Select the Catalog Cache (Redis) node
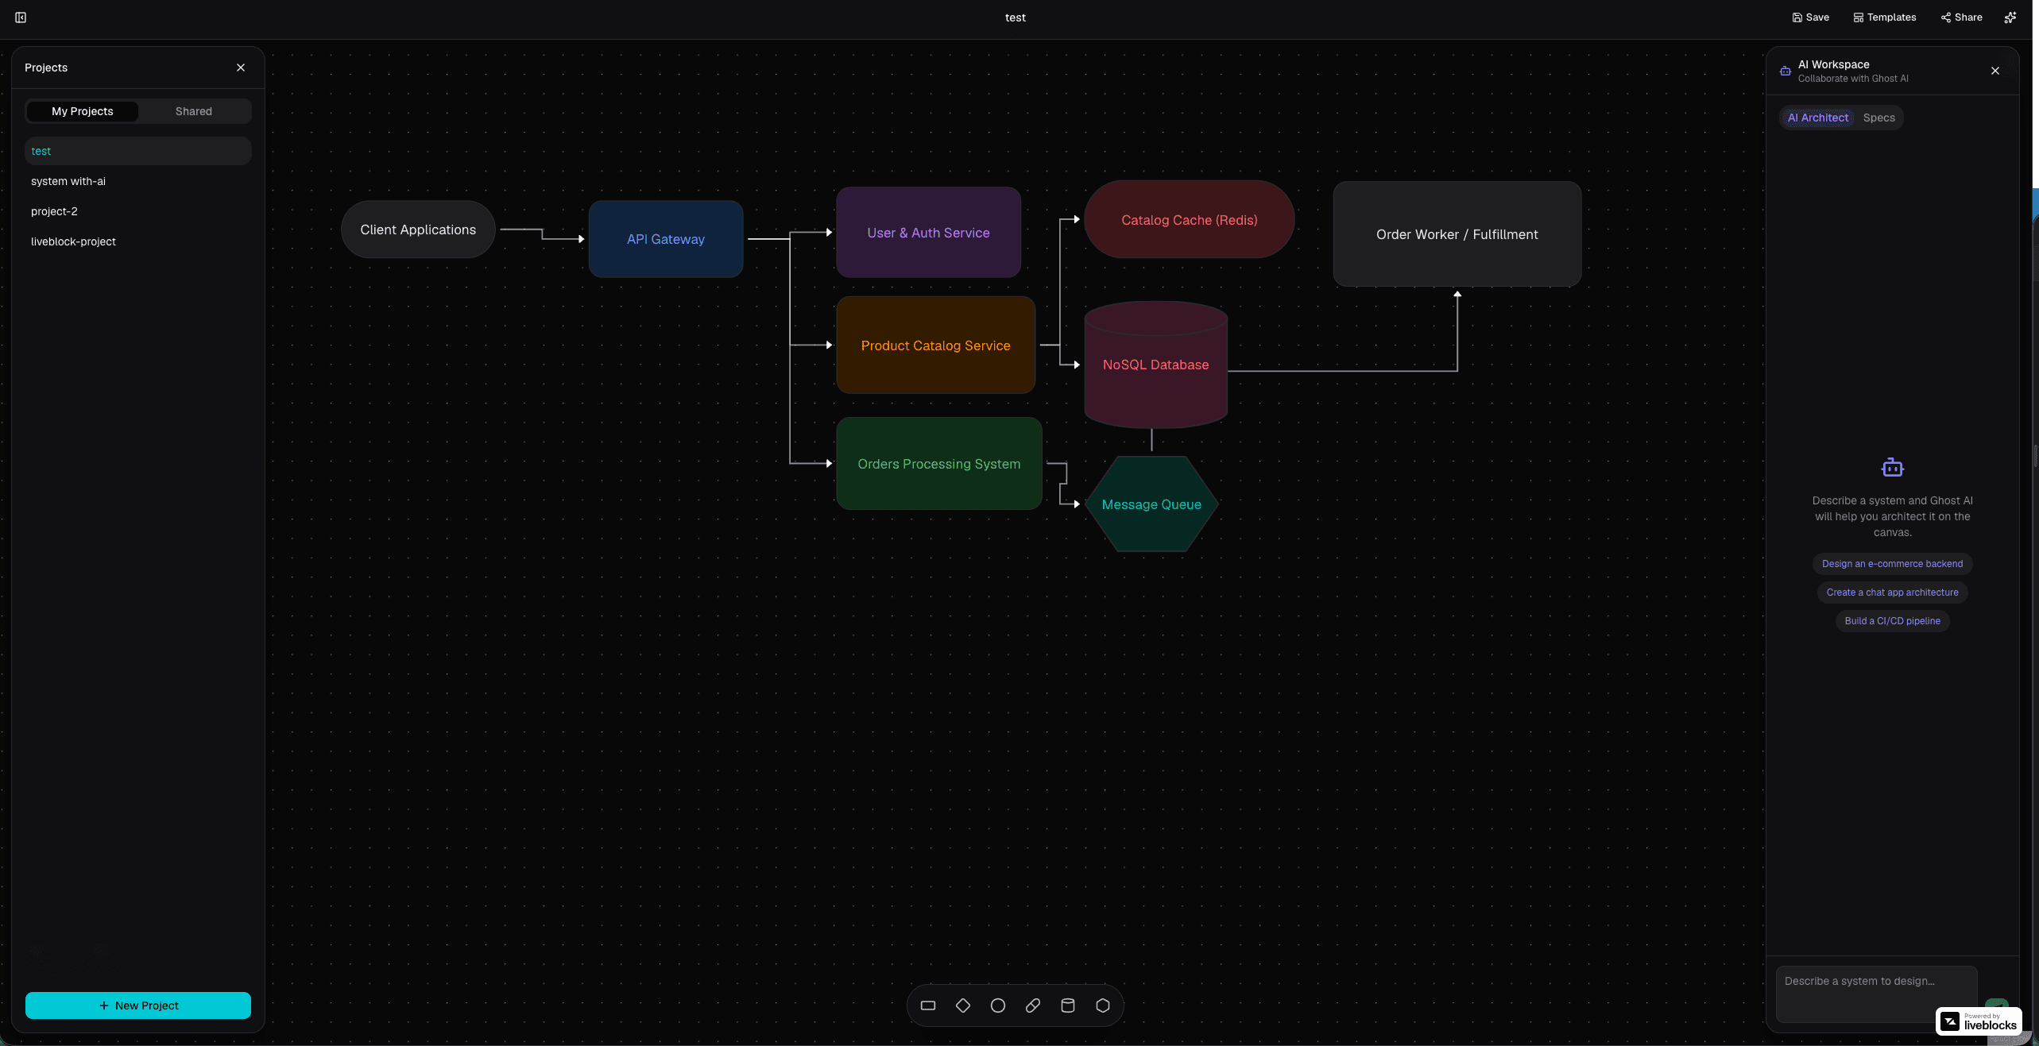 pyautogui.click(x=1189, y=220)
